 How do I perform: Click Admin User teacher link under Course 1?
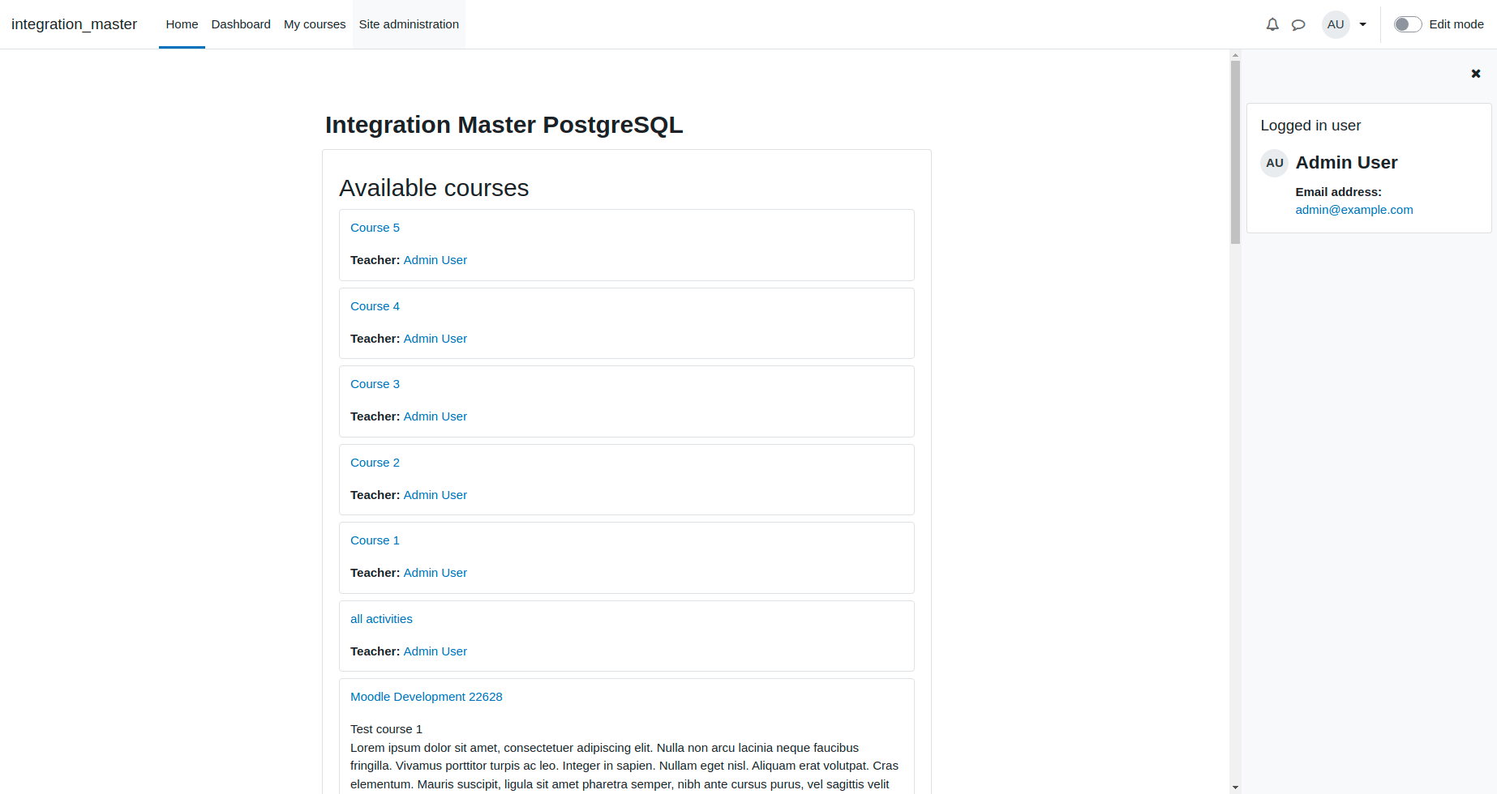pos(435,573)
